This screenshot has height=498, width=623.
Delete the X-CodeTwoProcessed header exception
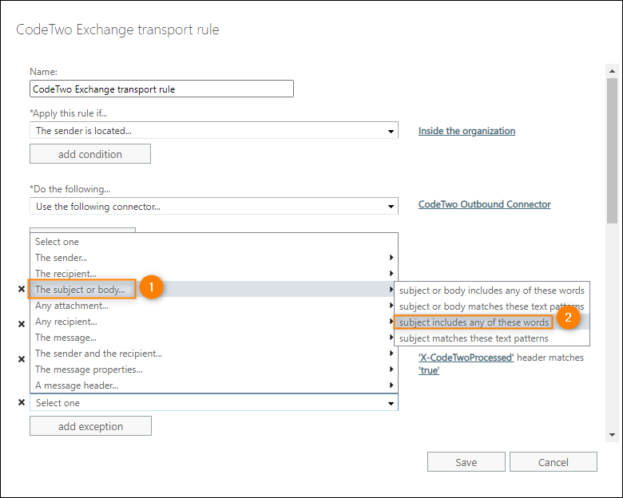22,359
